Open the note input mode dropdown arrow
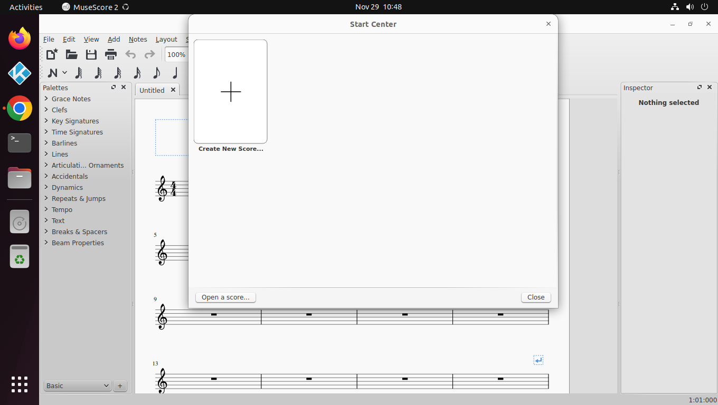Screen dimensions: 718x405 click(64, 73)
